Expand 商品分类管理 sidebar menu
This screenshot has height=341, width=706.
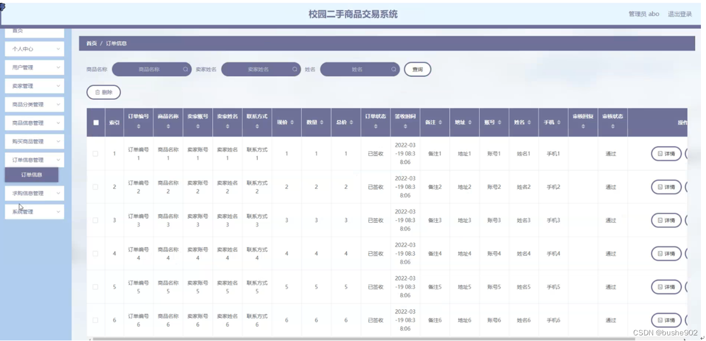(x=34, y=104)
